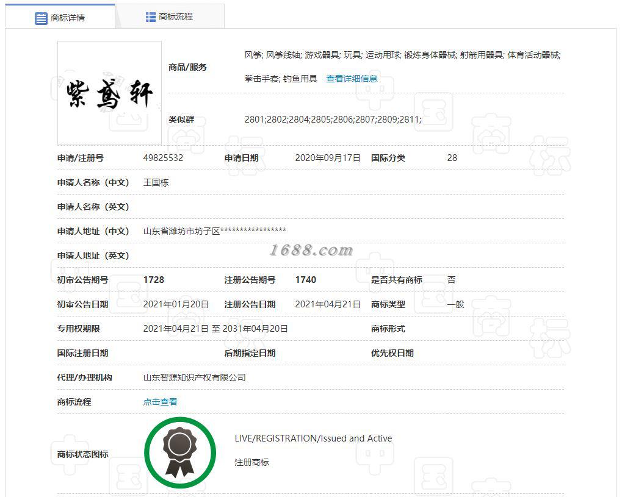
Task: Click the 代理/办理机构 label
Action: point(84,377)
